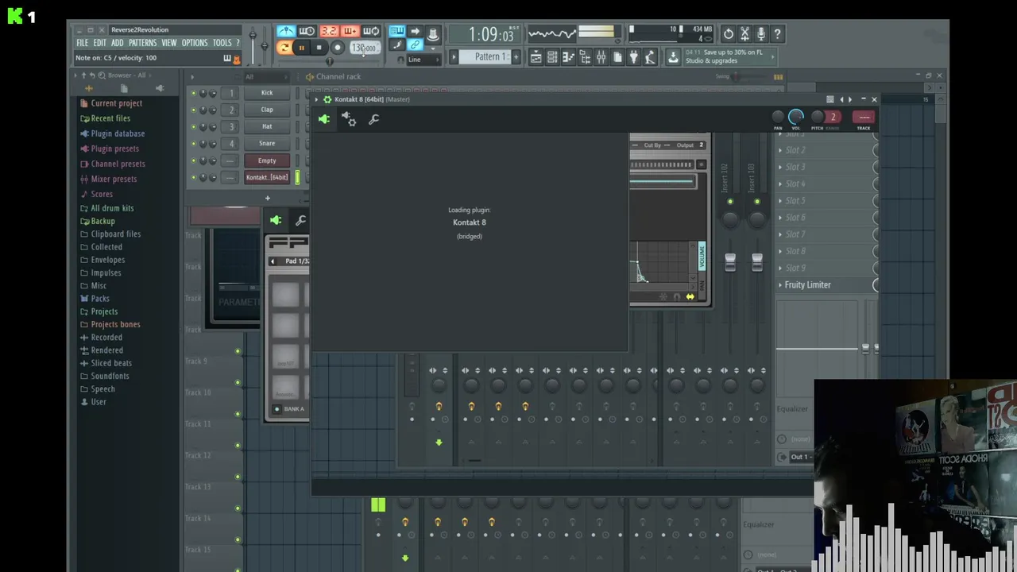Select the Hat channel button
Image resolution: width=1017 pixels, height=572 pixels.
pyautogui.click(x=267, y=126)
